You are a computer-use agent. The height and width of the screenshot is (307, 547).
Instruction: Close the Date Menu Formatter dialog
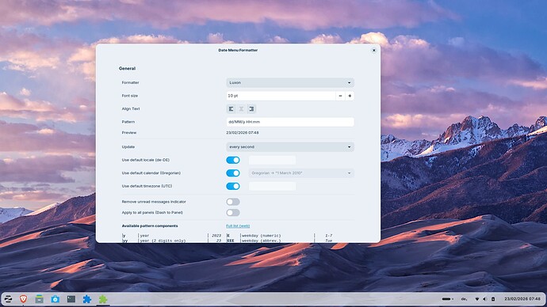(373, 50)
